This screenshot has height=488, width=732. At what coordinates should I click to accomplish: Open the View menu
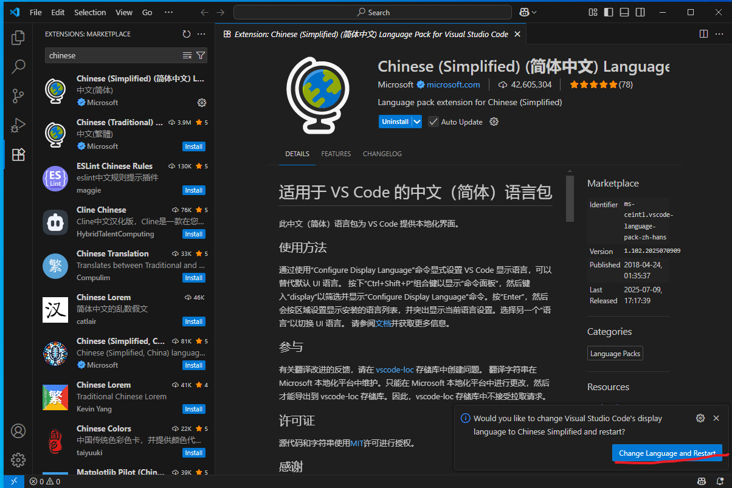(124, 12)
